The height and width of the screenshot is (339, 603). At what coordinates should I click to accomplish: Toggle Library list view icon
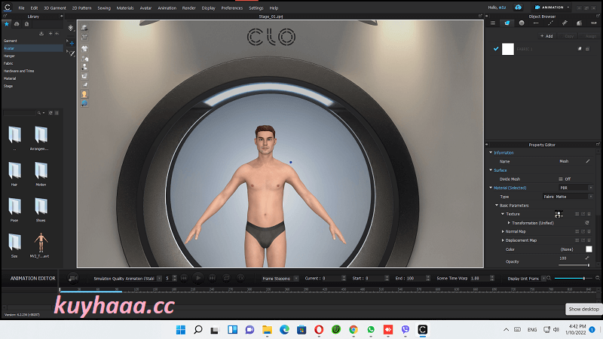pos(57,113)
